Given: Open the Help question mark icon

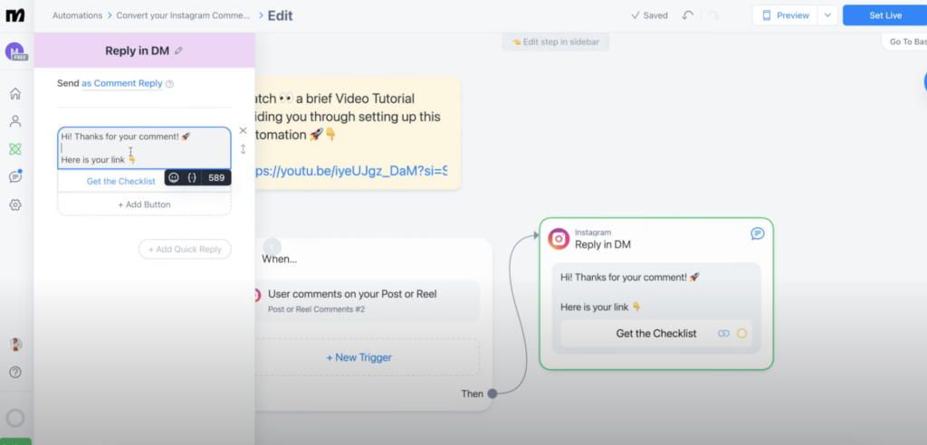Looking at the screenshot, I should click(x=15, y=373).
